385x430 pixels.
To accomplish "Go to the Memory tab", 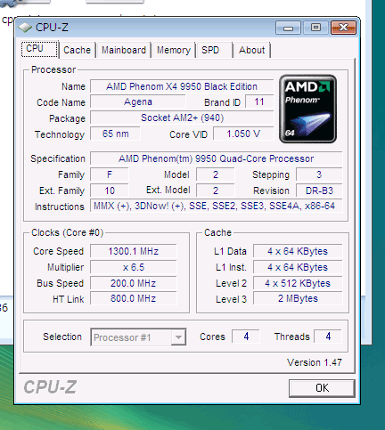I will (x=174, y=50).
